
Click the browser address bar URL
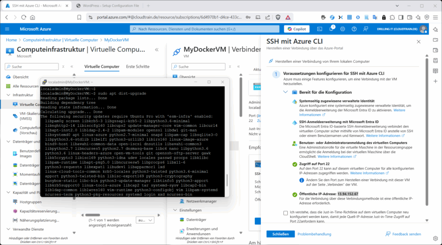point(169,17)
